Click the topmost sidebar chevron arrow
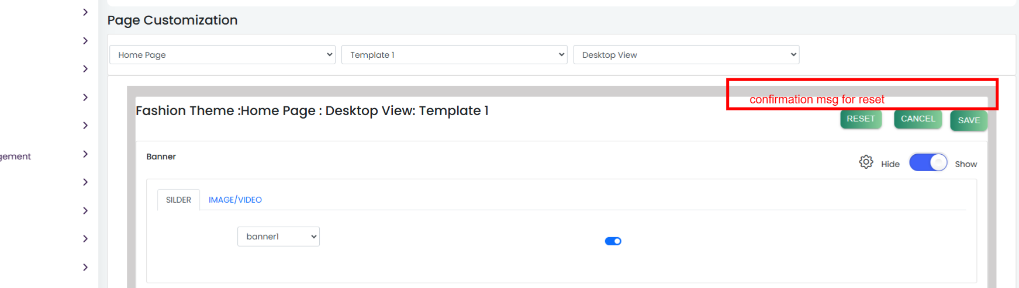 [85, 12]
